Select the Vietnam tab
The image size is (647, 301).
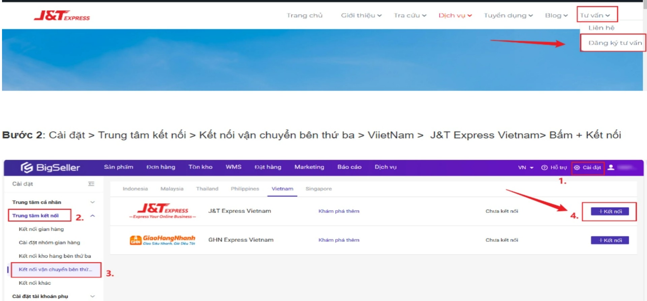pyautogui.click(x=282, y=189)
